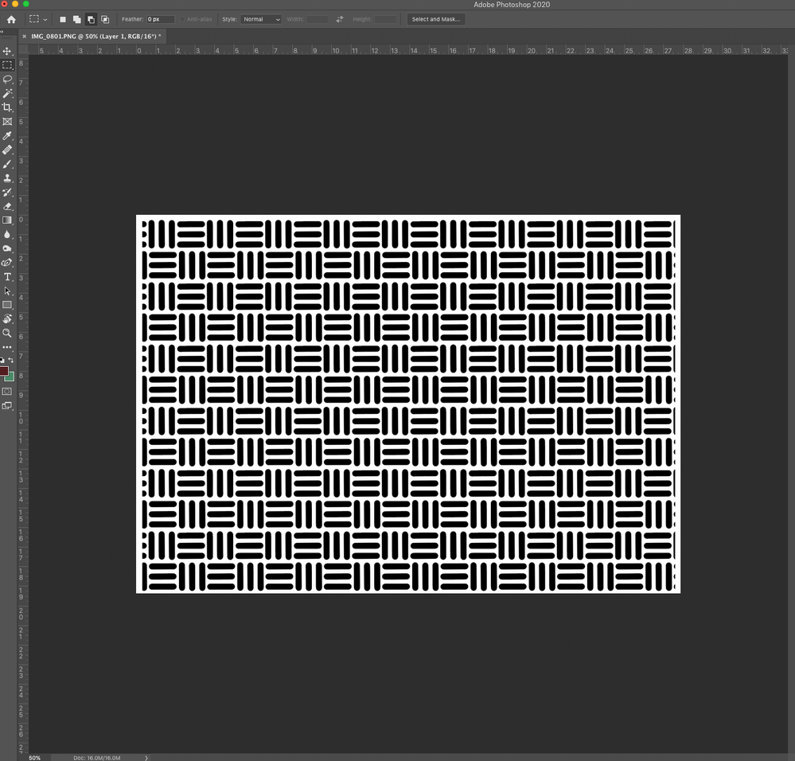Screen dimensions: 795x761
Task: Select the Magic Wand tool
Action: [7, 93]
